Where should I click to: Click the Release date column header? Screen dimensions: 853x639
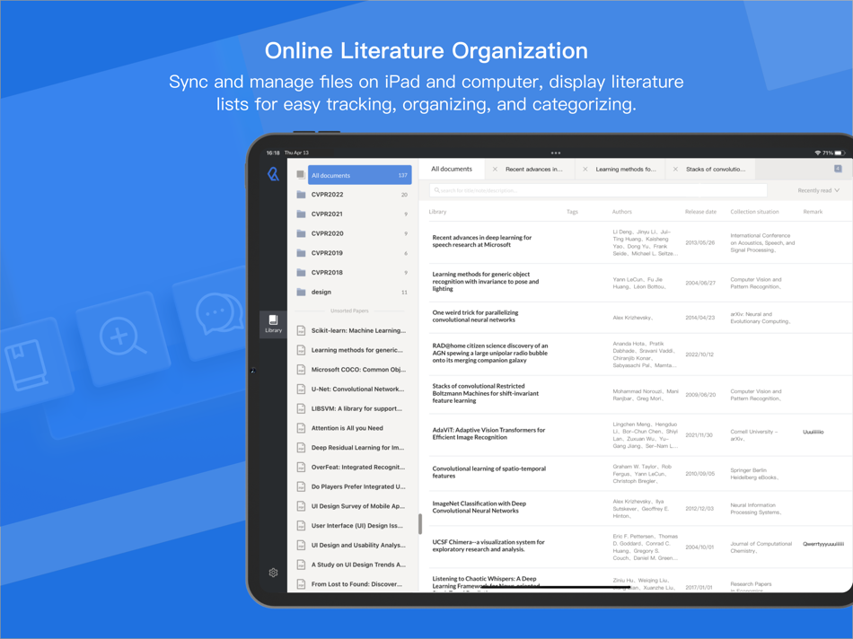point(700,212)
